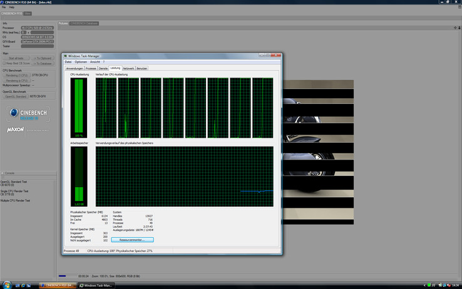The height and width of the screenshot is (289, 462).
Task: Switch to the Netzwerk tab
Action: [x=128, y=68]
